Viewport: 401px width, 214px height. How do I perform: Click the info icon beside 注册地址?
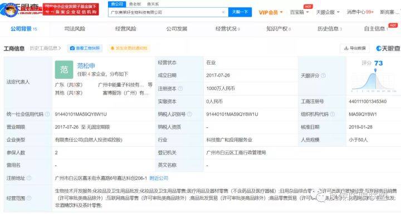29,178
